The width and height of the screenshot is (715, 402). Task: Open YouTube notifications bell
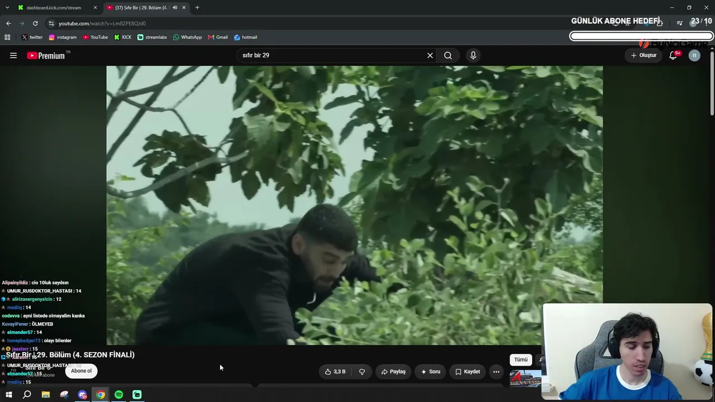point(673,55)
